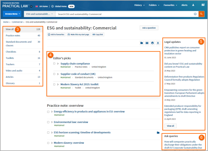
Task: Open Extended producer responsibility for packaging update
Action: [x=183, y=110]
